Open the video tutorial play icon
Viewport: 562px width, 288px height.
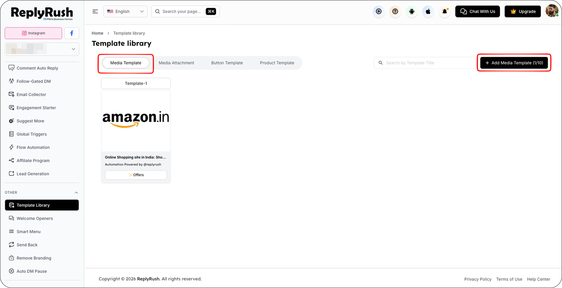point(379,11)
